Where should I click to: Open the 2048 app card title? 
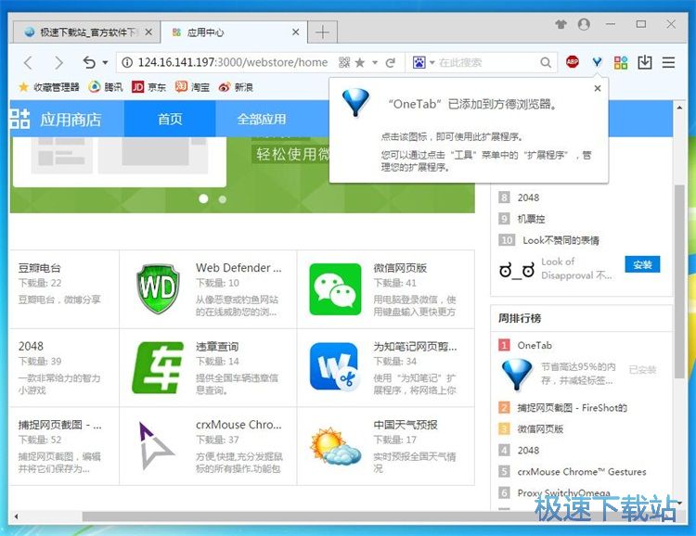click(x=31, y=346)
